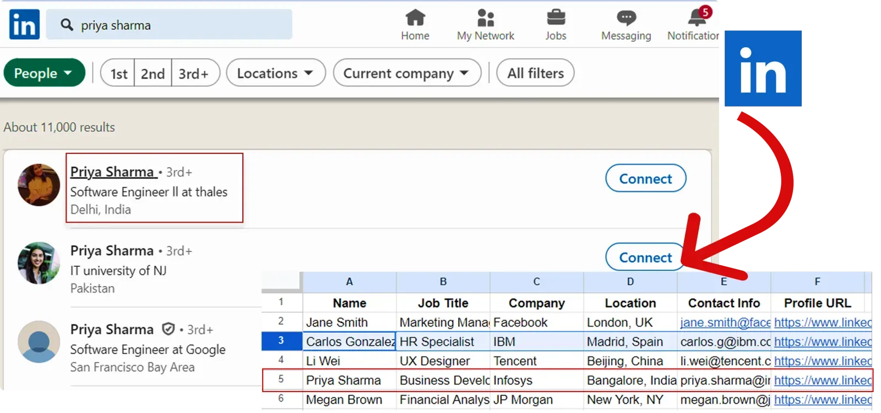The image size is (881, 413).
Task: Click the About 11,000 results text
Action: pyautogui.click(x=59, y=127)
